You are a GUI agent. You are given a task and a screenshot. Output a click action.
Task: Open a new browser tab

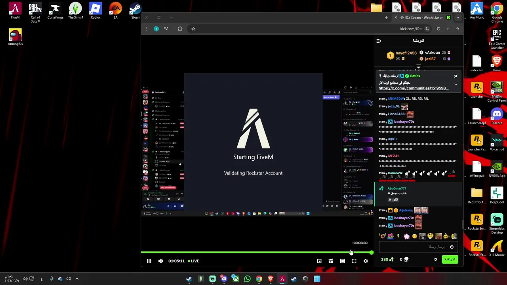pos(386,17)
